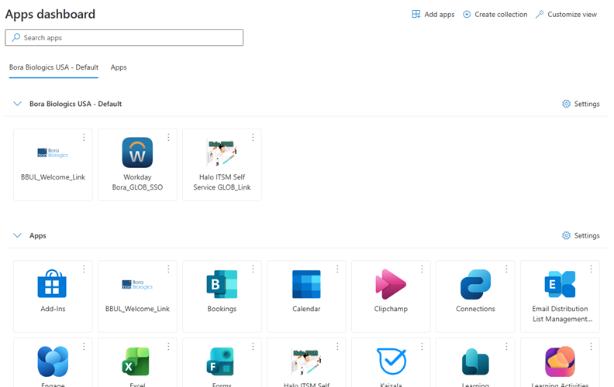This screenshot has height=387, width=614.
Task: Open Settings for the Apps collection
Action: [x=581, y=235]
